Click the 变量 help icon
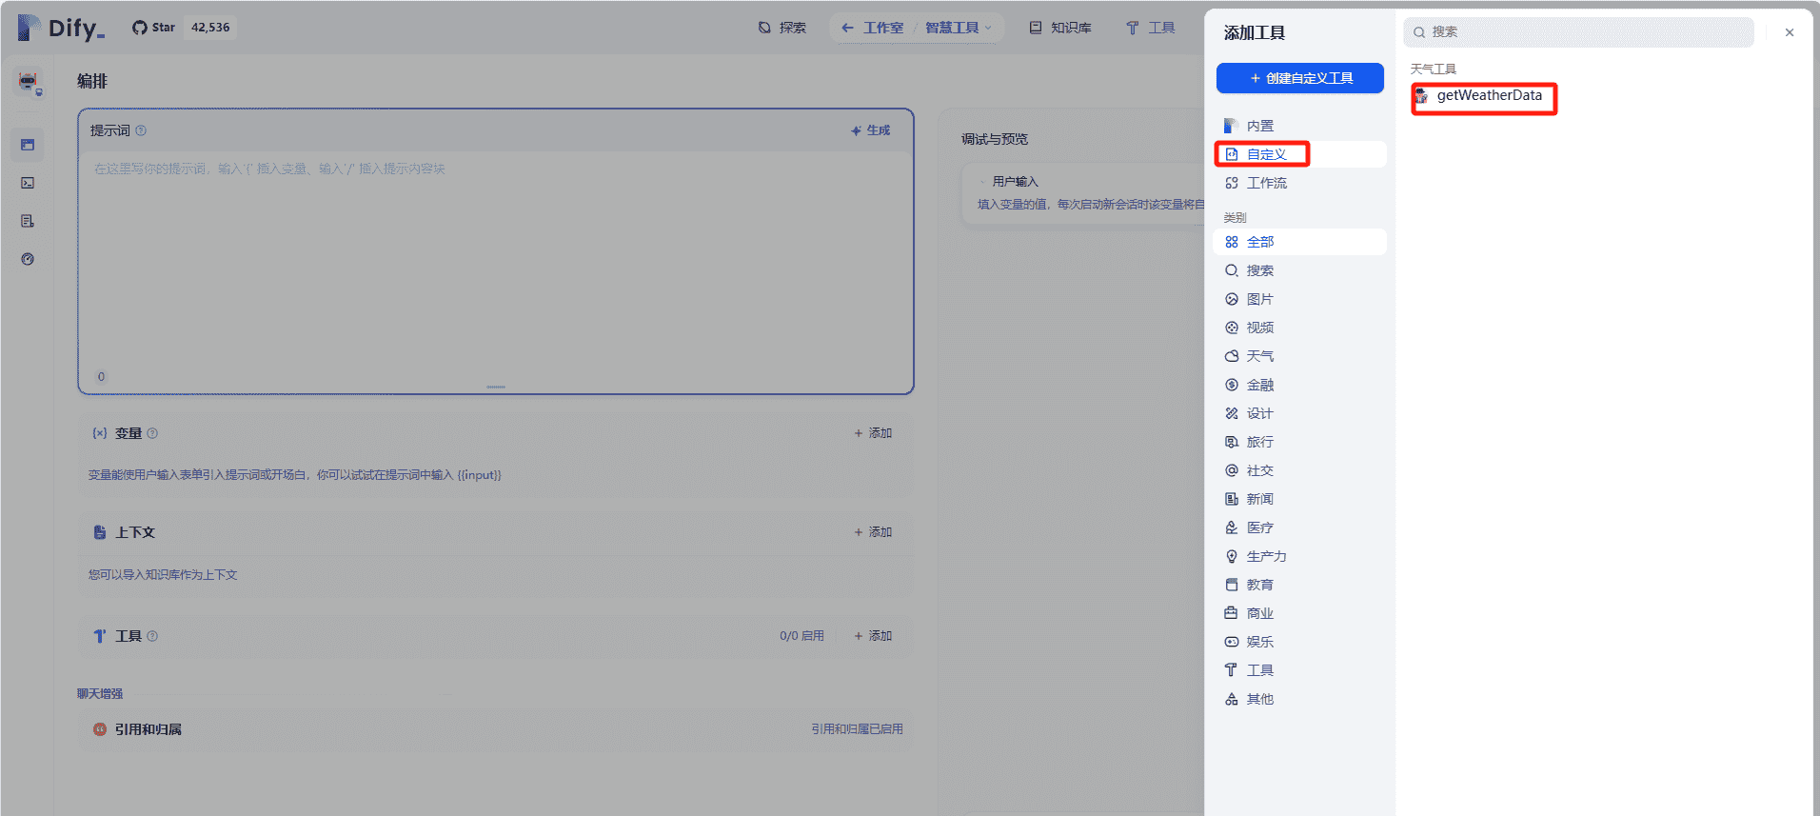The width and height of the screenshot is (1820, 816). [x=152, y=433]
